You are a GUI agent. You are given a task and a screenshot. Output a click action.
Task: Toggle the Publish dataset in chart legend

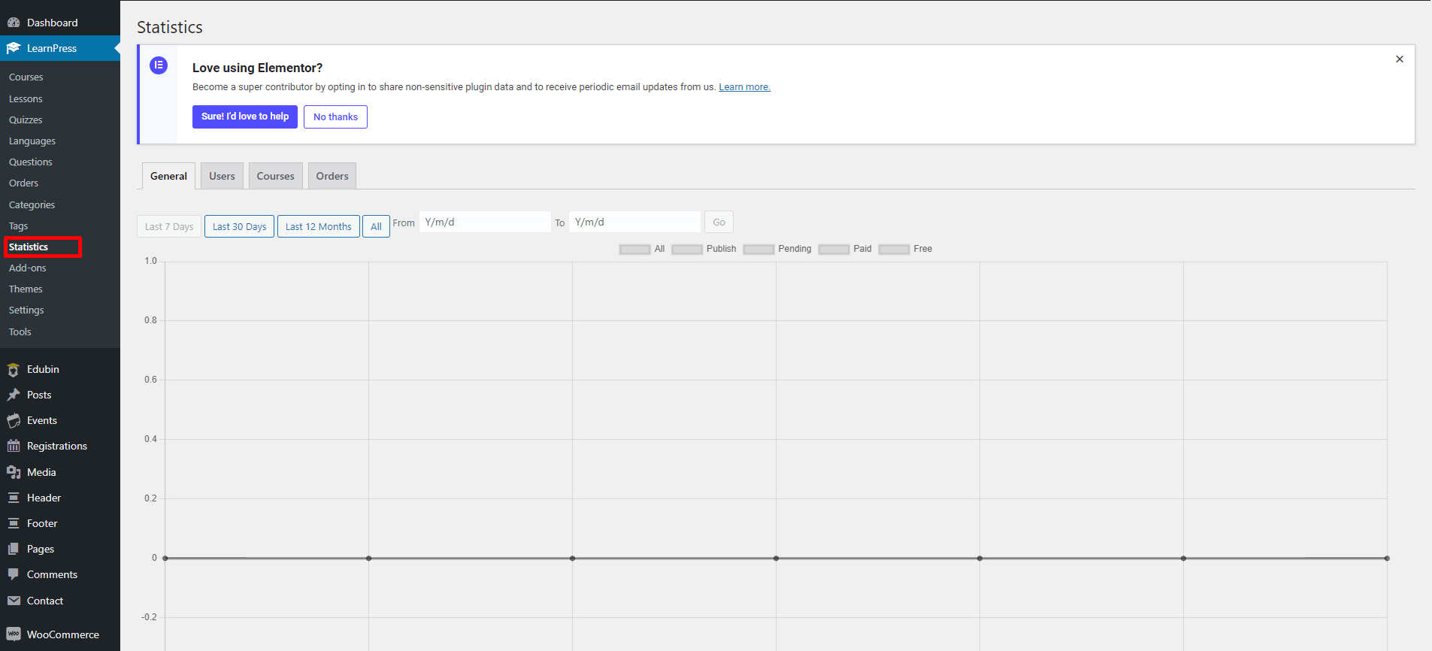686,250
